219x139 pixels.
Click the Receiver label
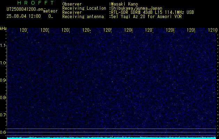72,13
